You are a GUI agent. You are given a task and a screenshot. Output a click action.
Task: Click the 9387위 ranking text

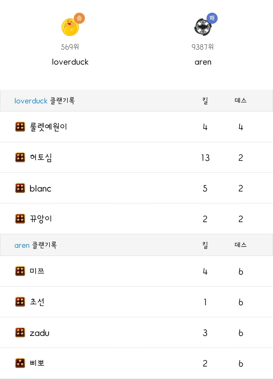202,47
